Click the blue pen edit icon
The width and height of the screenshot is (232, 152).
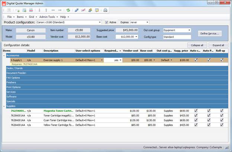[x=77, y=10]
